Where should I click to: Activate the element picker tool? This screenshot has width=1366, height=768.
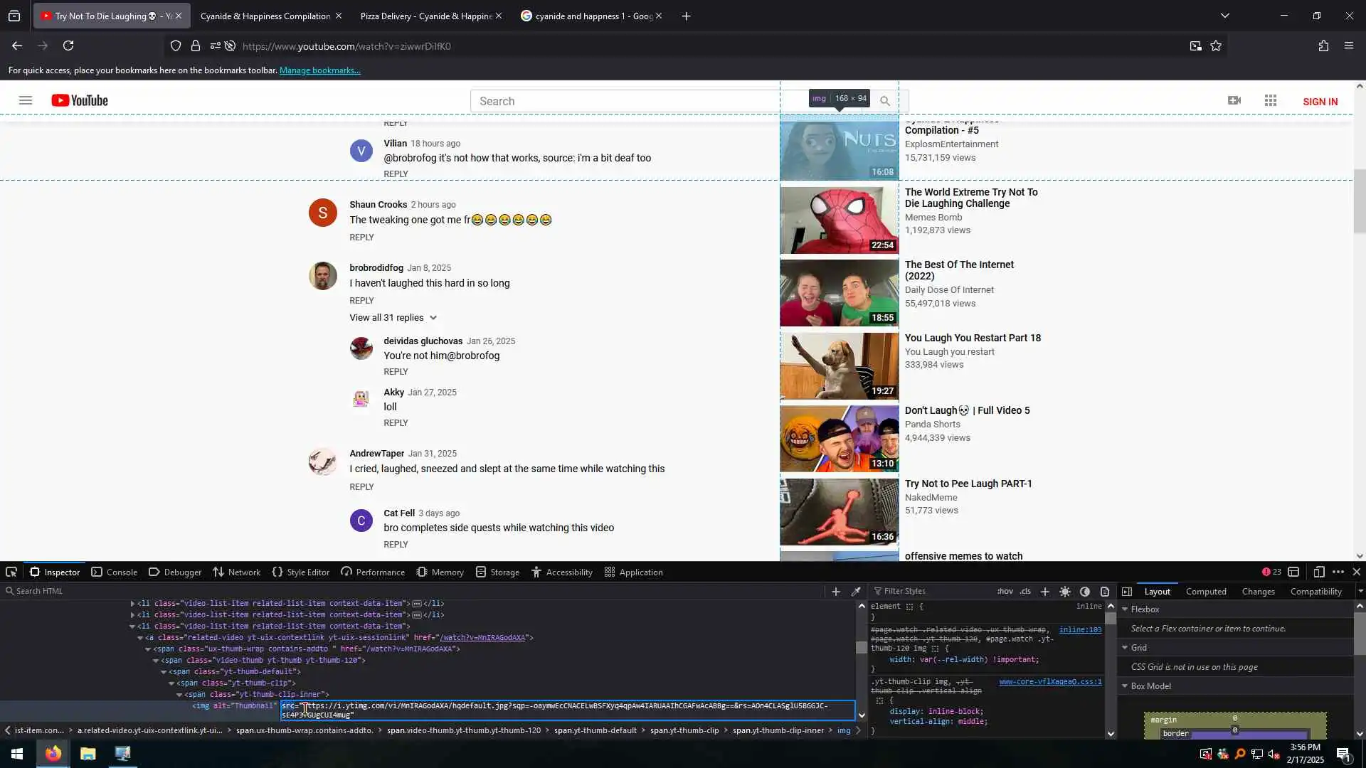tap(11, 572)
